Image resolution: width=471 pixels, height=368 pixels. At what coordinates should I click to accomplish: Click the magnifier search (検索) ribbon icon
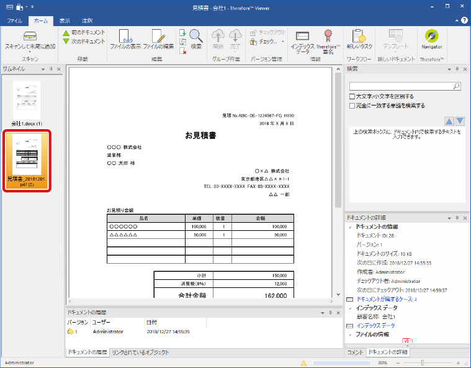point(196,37)
